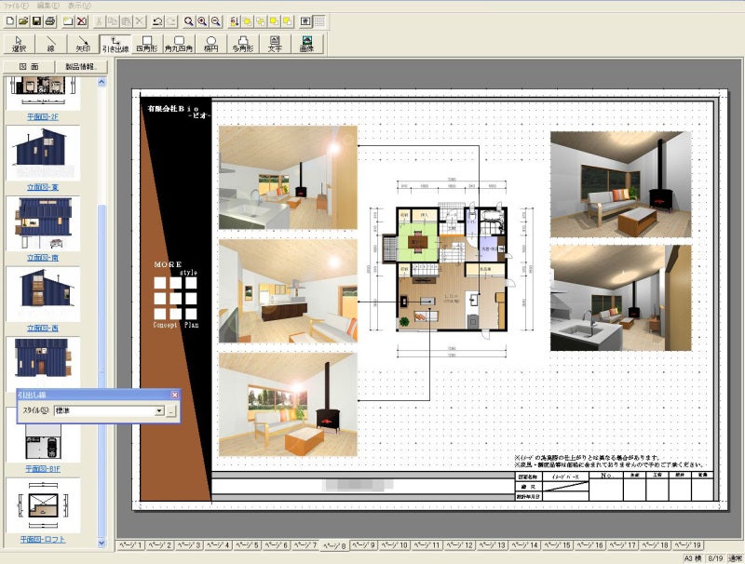Click the thumbnail panel scroll-down arrow

[x=102, y=541]
